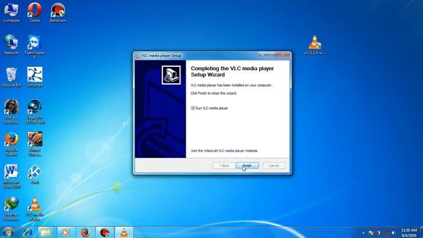Click the VLC cone icon in title bar
The width and height of the screenshot is (423, 238).
click(137, 56)
